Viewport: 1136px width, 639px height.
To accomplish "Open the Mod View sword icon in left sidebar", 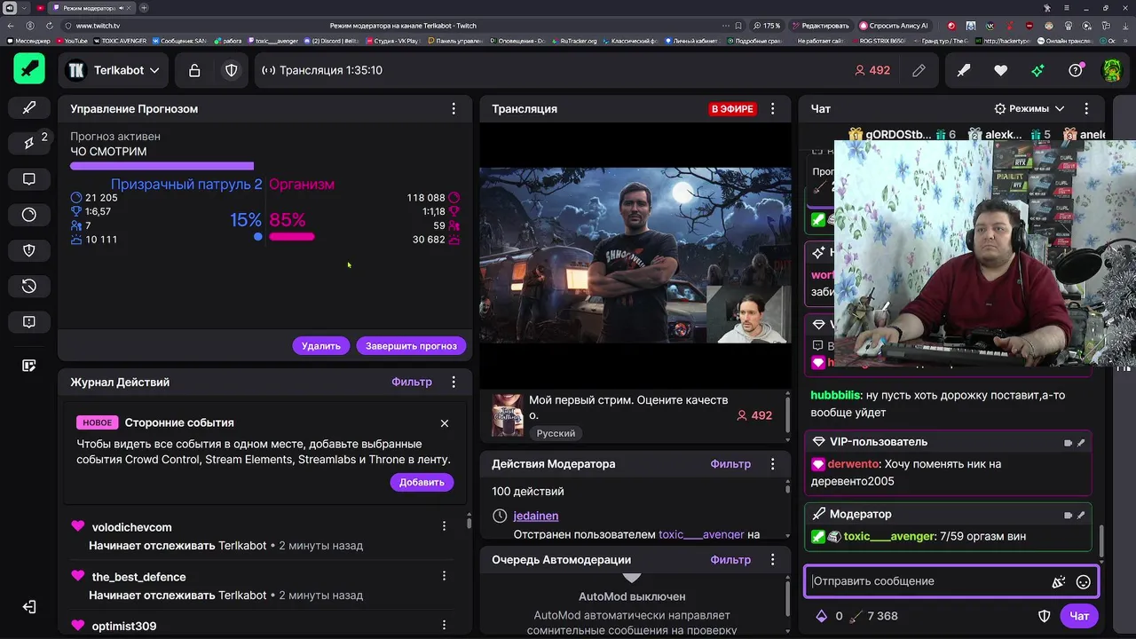I will [29, 108].
